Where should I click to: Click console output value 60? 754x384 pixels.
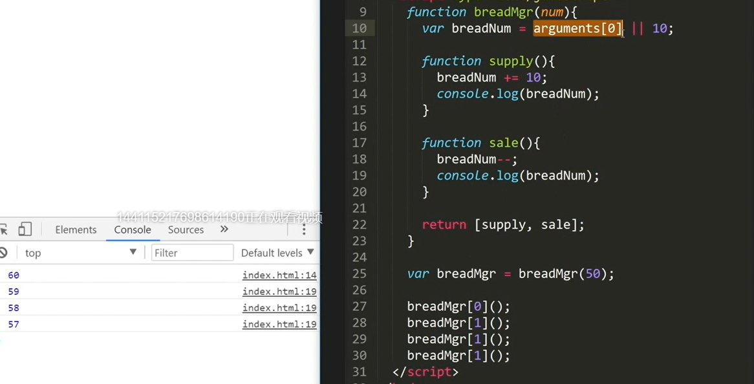pos(14,275)
